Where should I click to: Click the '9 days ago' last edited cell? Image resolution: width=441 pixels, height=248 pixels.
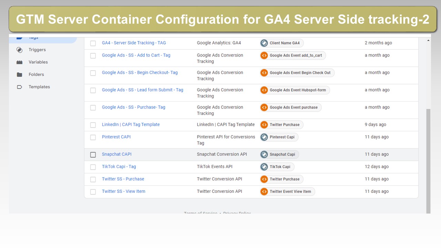point(376,124)
